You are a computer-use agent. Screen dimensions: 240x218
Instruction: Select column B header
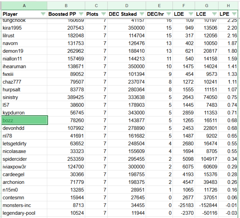[x=66, y=6]
